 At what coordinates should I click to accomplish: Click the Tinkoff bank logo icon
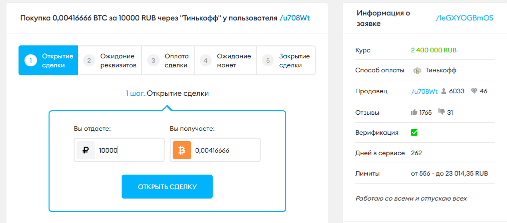417,70
